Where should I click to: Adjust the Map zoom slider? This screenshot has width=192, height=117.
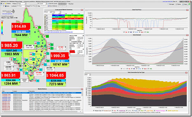tap(43, 6)
